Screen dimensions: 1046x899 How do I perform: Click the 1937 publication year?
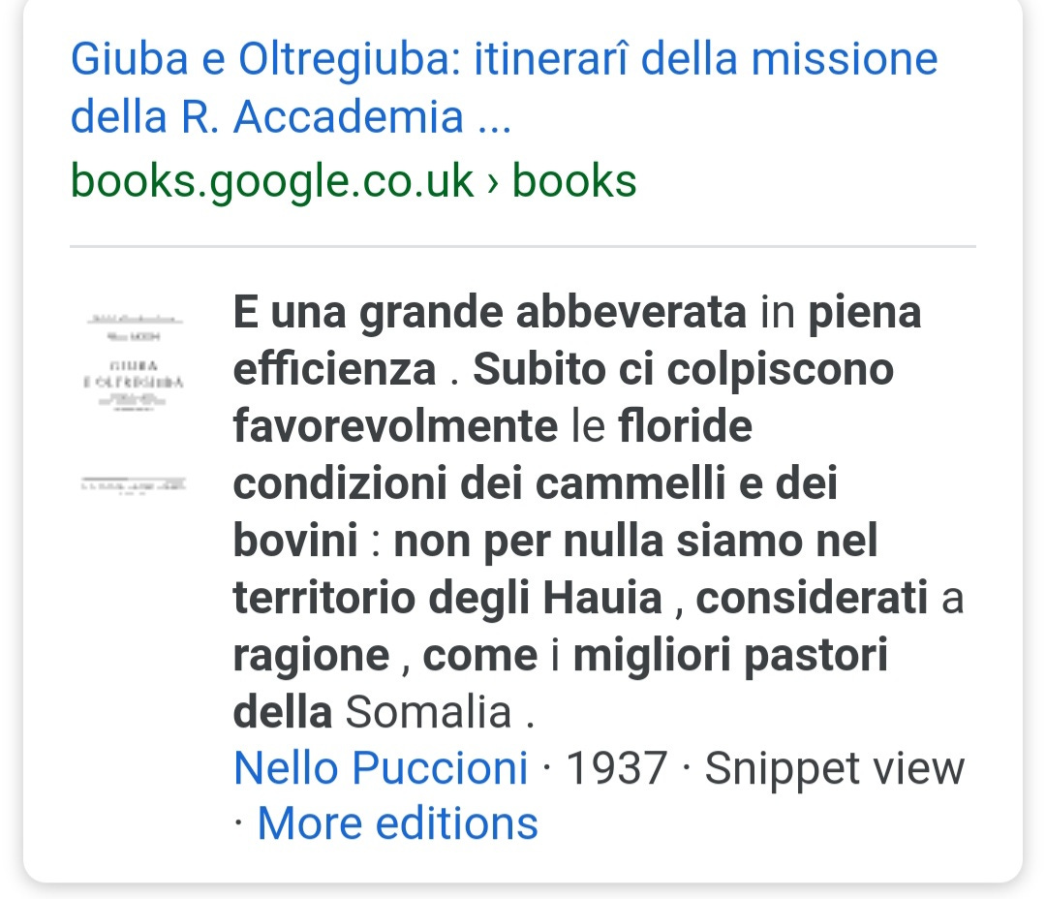[x=617, y=768]
